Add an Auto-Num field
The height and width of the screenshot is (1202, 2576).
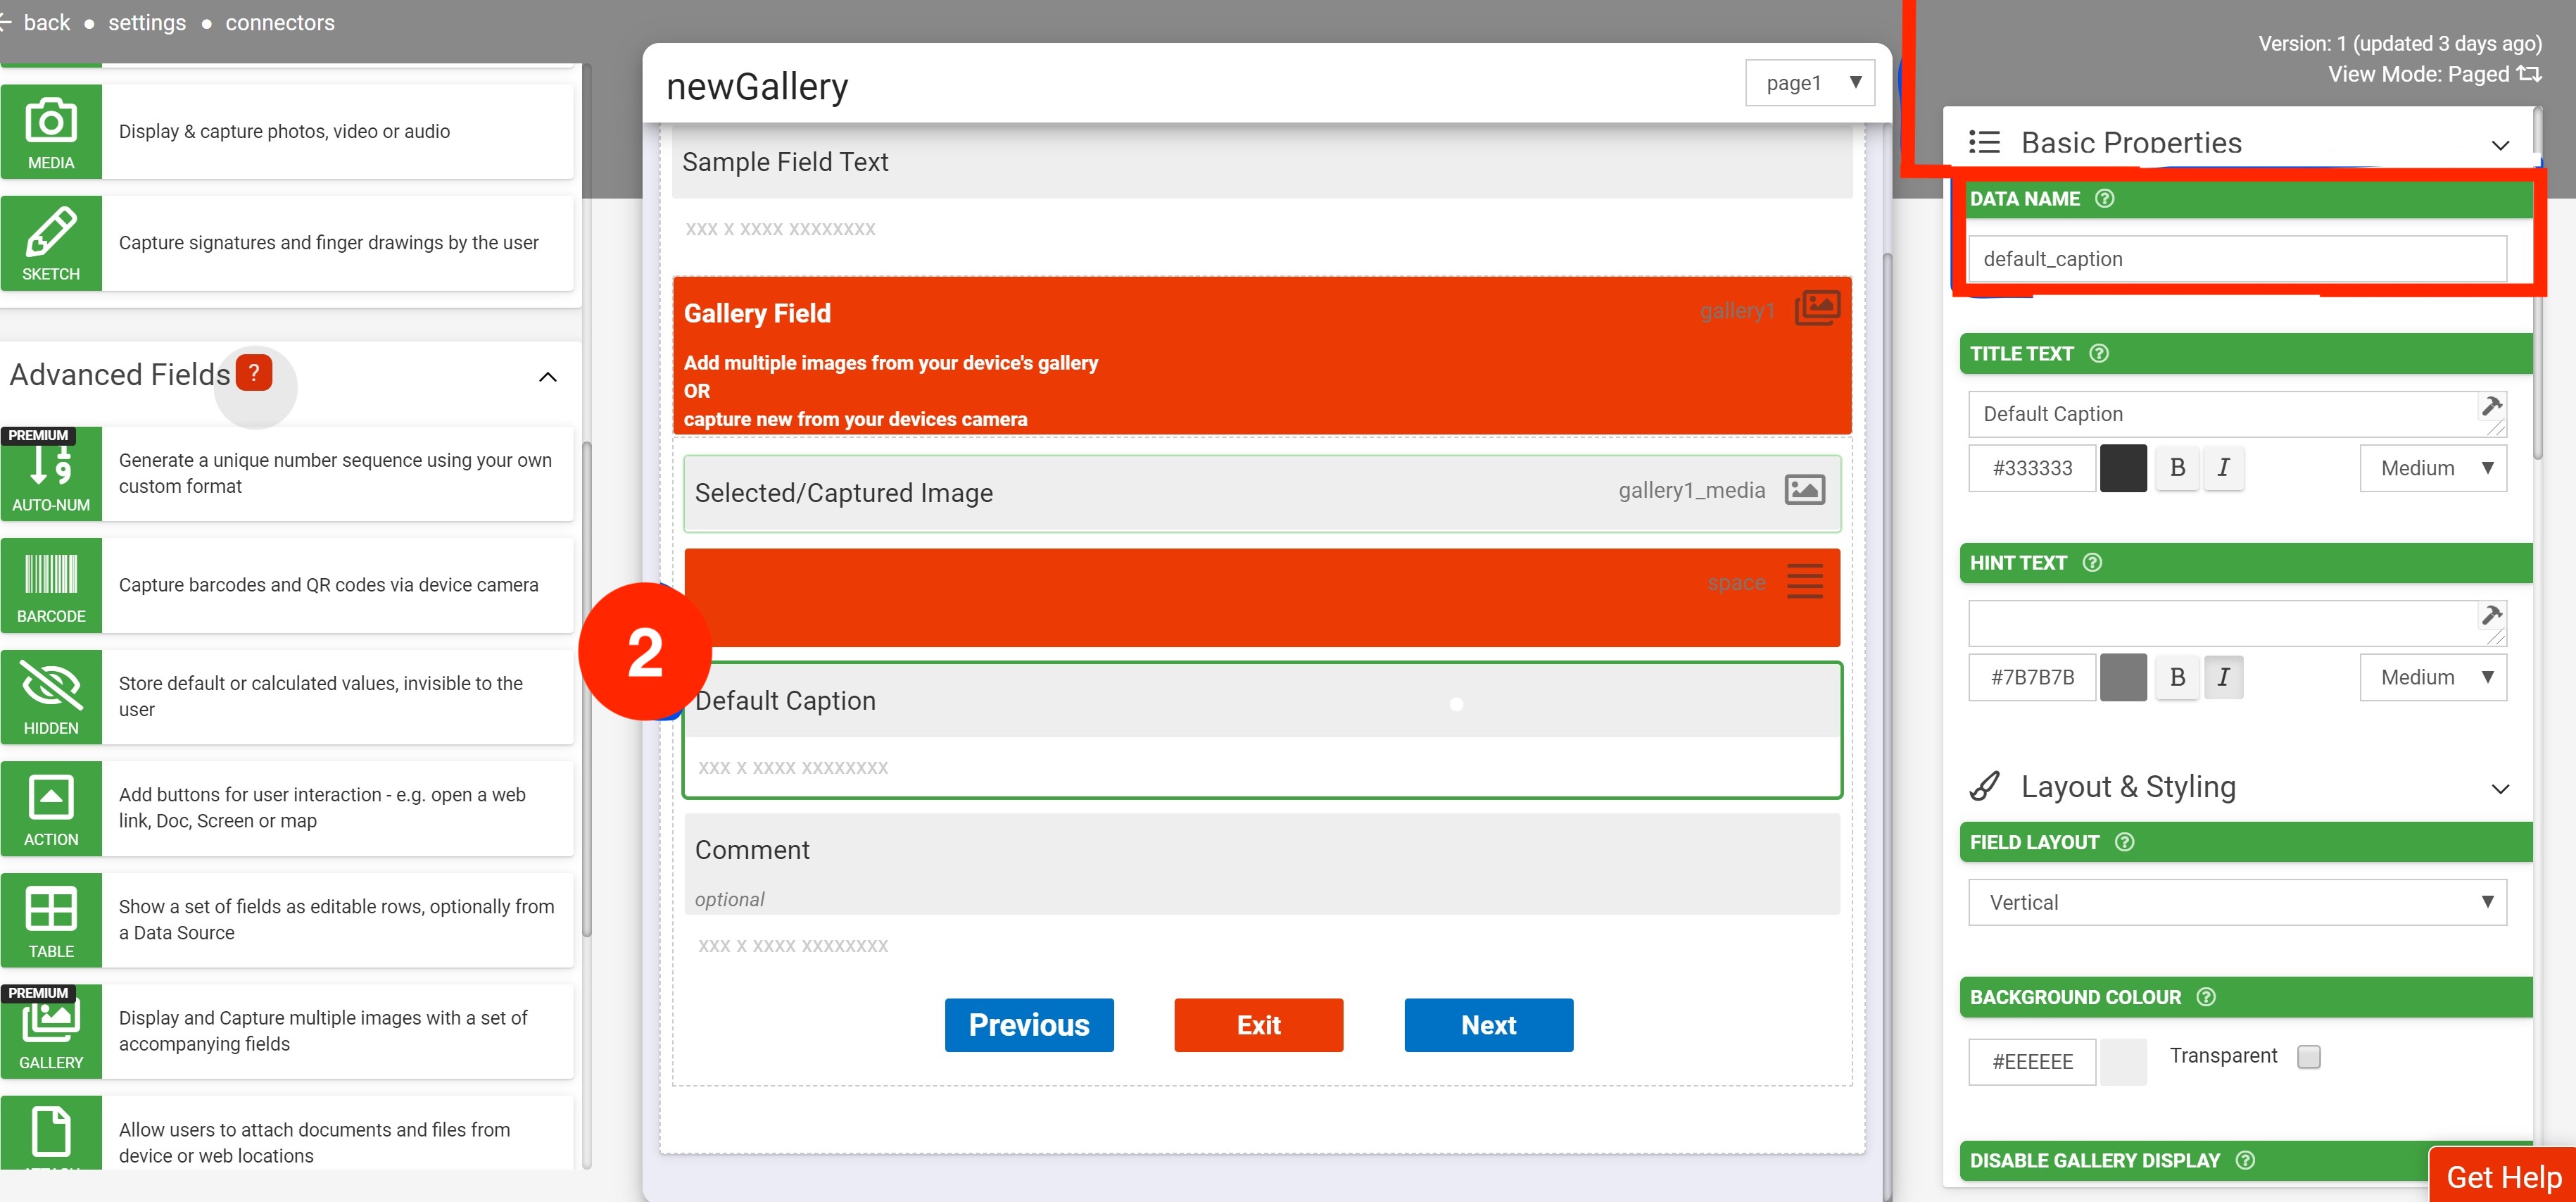pyautogui.click(x=51, y=473)
